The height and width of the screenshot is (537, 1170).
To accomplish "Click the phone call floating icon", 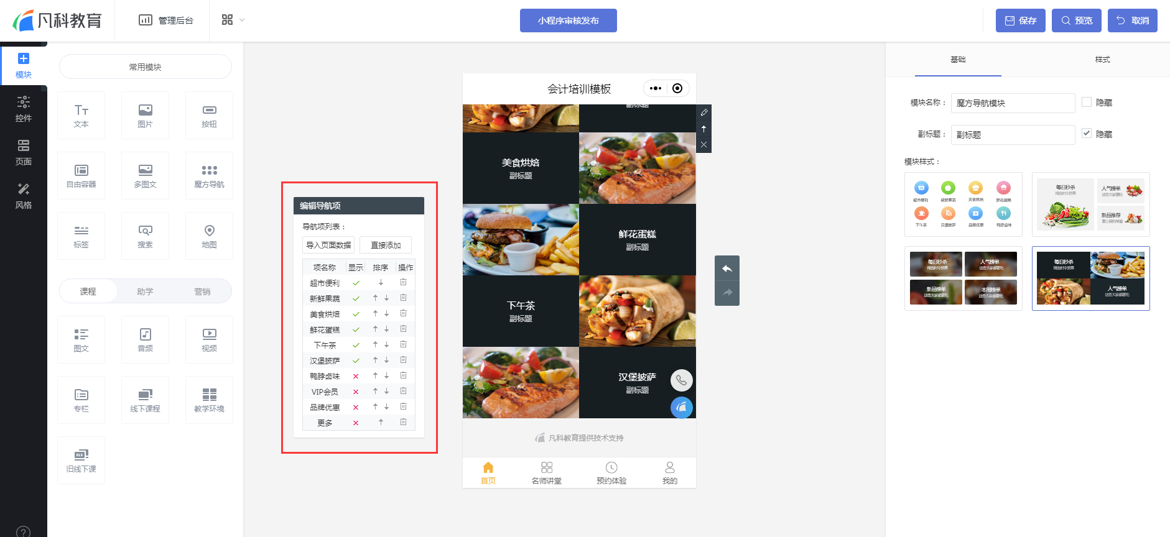I will (682, 380).
